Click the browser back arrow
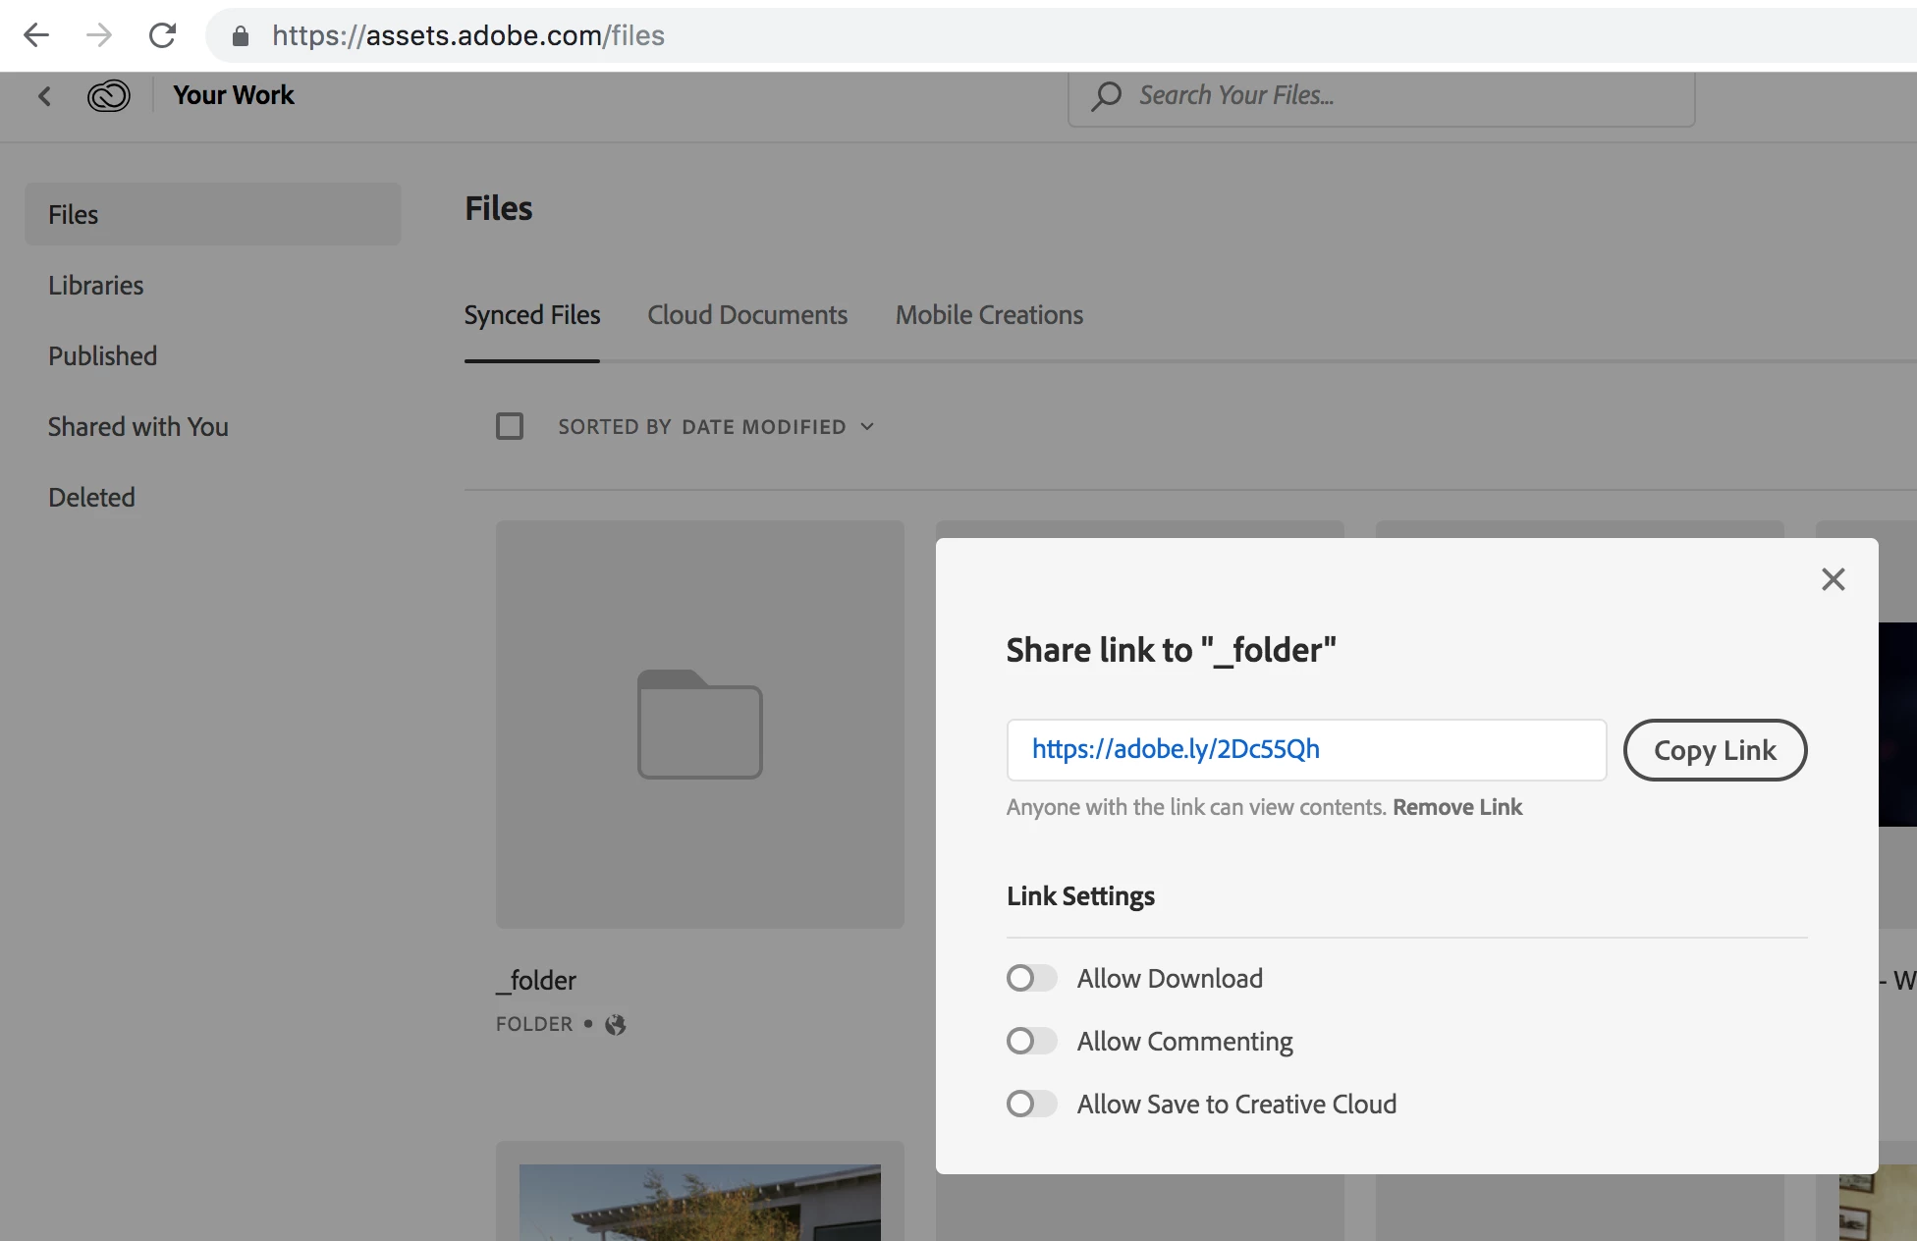 coord(36,35)
